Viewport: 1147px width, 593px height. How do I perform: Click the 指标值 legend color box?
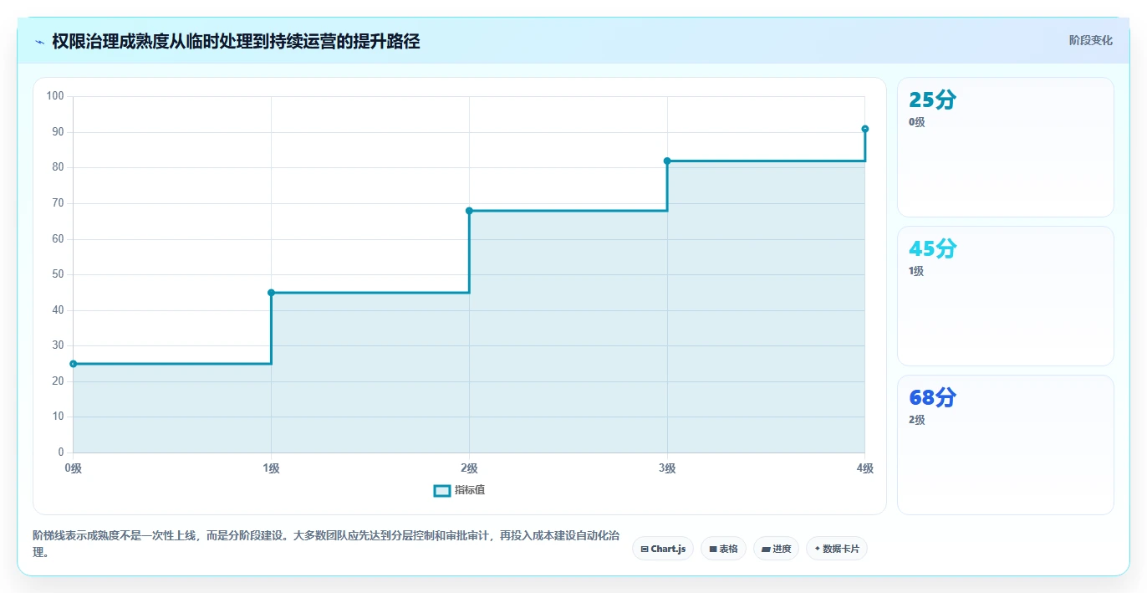(x=442, y=490)
